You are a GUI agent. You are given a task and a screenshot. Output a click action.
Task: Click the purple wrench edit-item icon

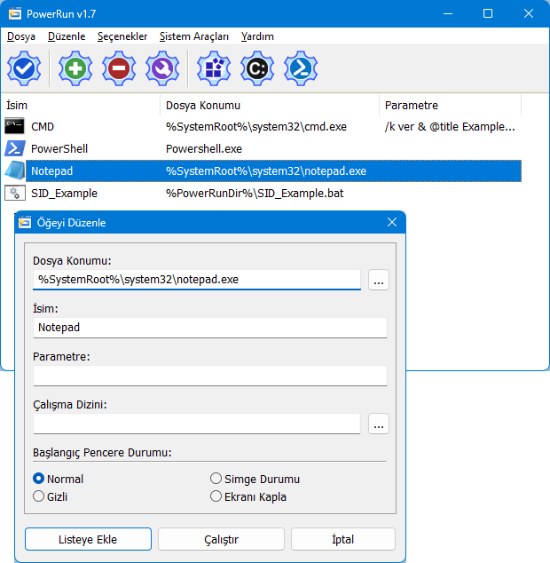162,68
